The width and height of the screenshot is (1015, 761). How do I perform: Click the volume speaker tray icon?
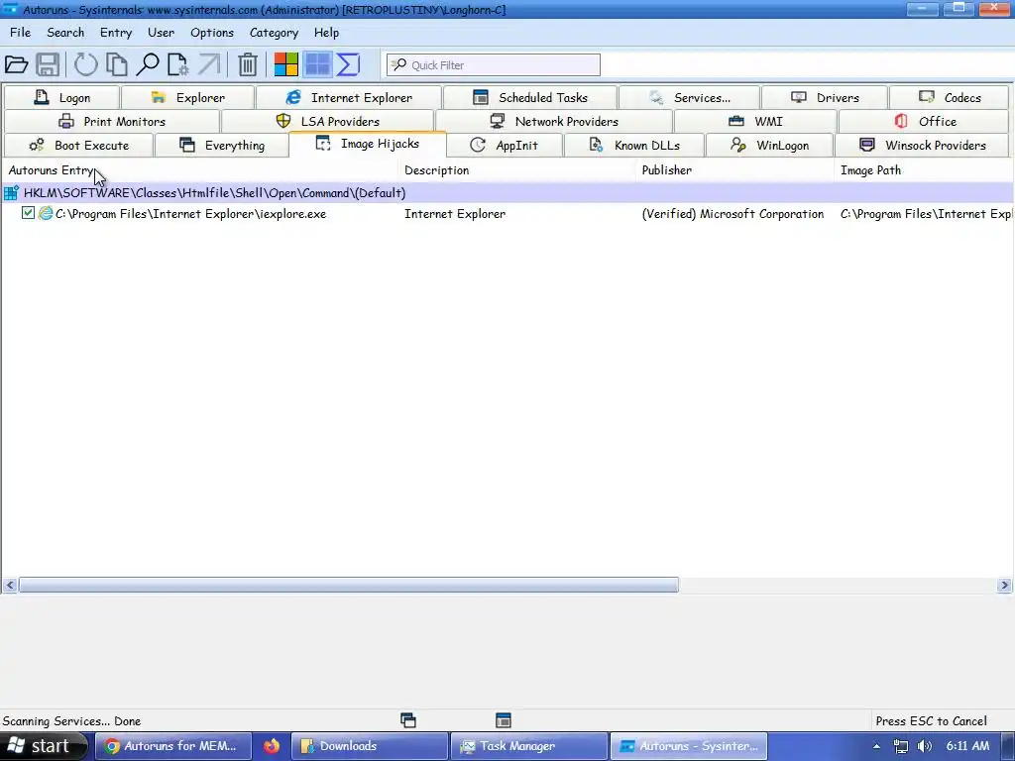(925, 746)
